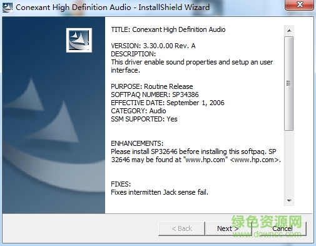Image resolution: width=316 pixels, height=246 pixels.
Task: Click the empty scrollbar track below thumb
Action: pos(289,163)
